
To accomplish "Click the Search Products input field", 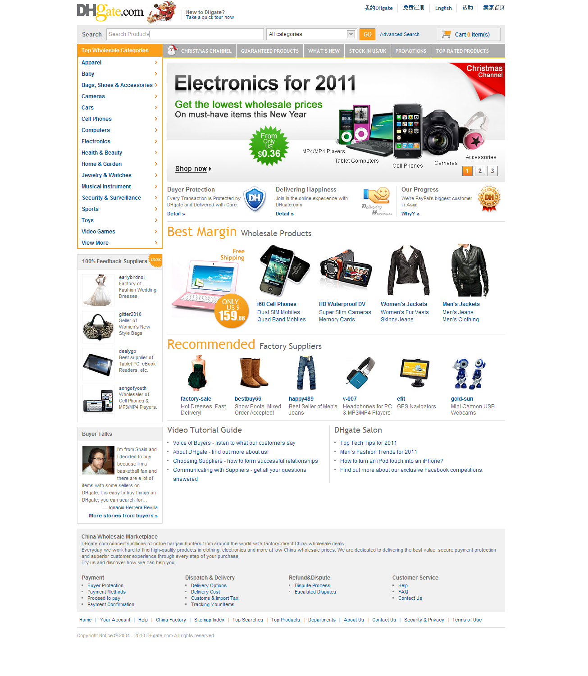I will point(185,34).
